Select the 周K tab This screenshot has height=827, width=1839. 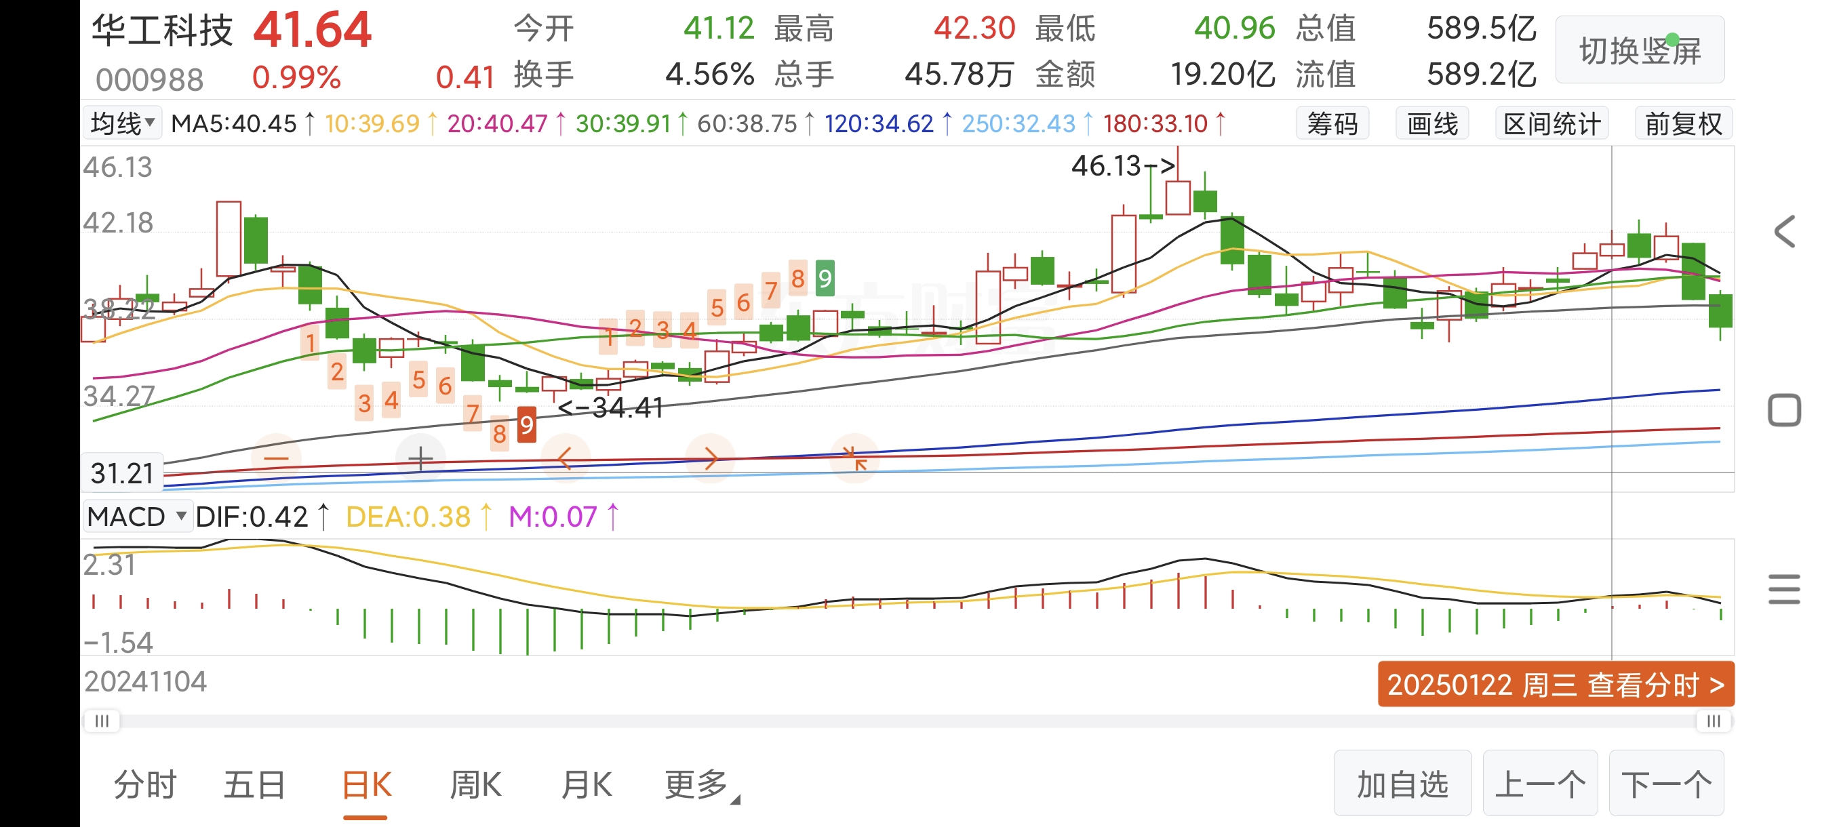(475, 785)
